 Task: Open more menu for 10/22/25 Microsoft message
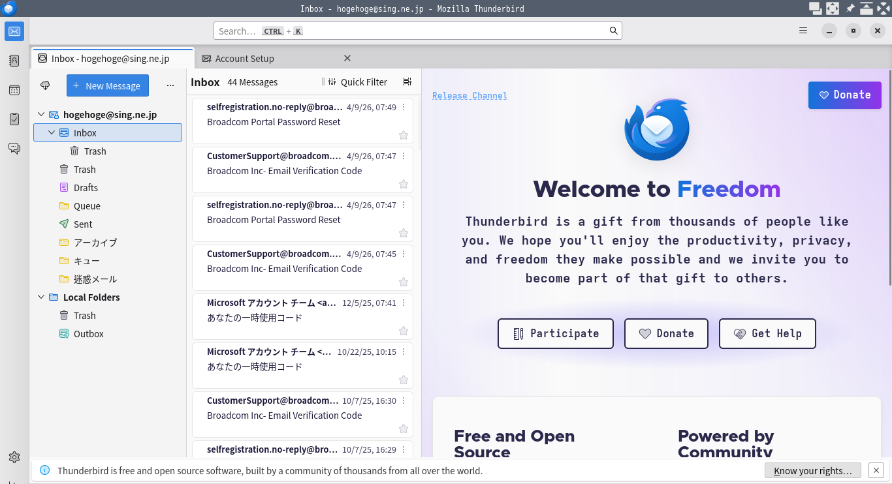point(404,352)
